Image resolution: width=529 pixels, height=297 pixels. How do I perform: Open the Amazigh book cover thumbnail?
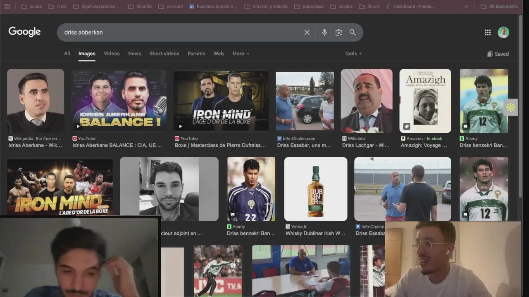(x=425, y=101)
